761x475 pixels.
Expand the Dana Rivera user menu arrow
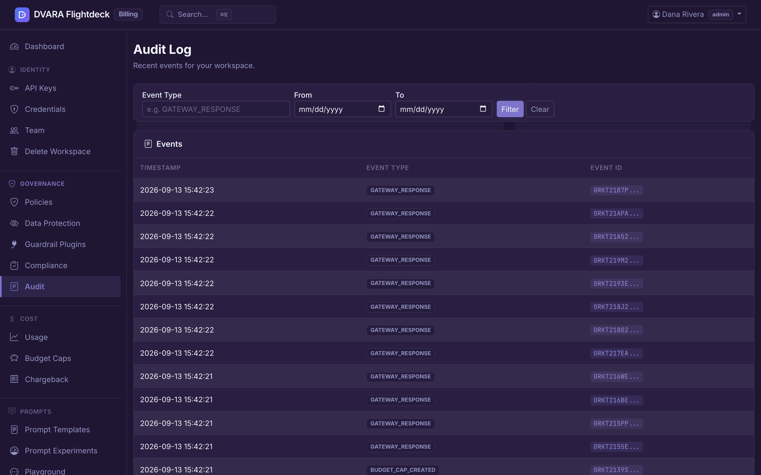pos(739,14)
